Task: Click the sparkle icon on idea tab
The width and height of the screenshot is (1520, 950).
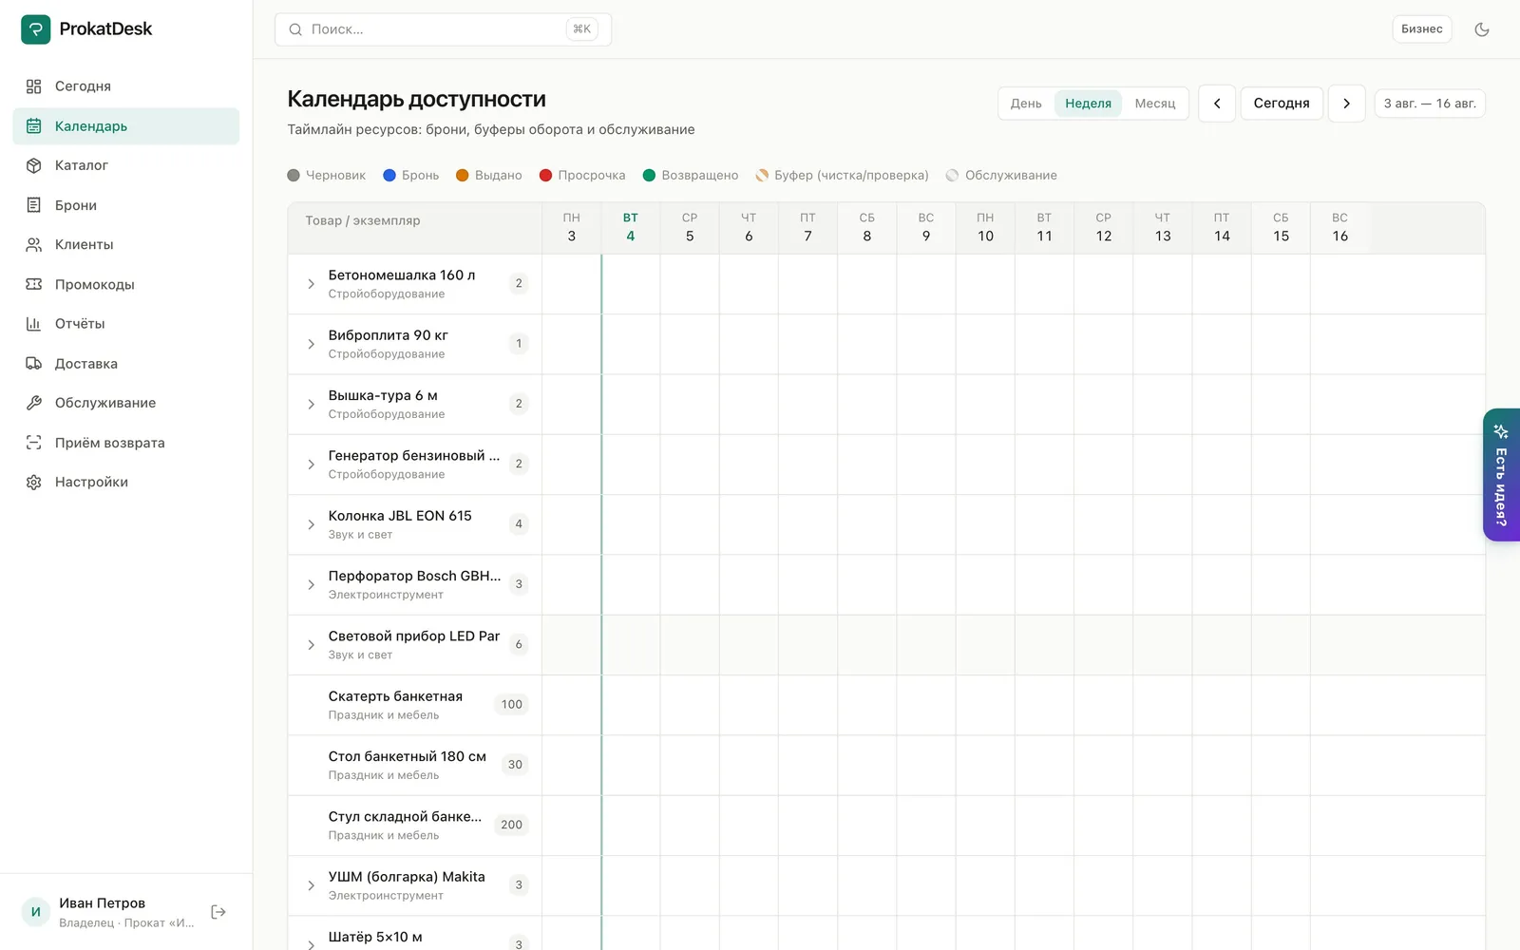Action: point(1501,431)
